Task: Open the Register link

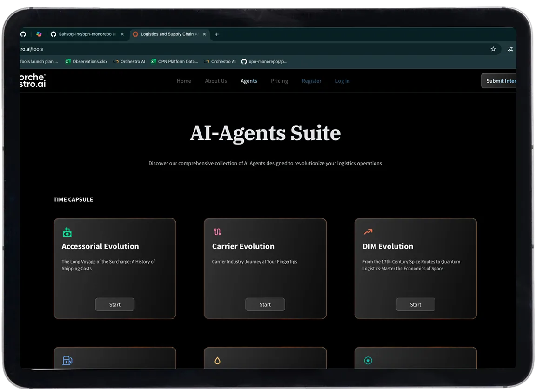Action: (311, 81)
